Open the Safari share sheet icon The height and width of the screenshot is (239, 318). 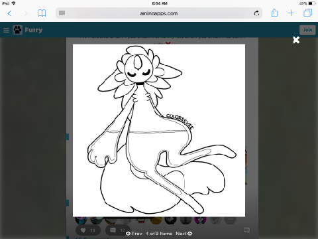click(x=274, y=13)
